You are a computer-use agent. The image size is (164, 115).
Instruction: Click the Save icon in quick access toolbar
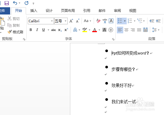[7, 3]
